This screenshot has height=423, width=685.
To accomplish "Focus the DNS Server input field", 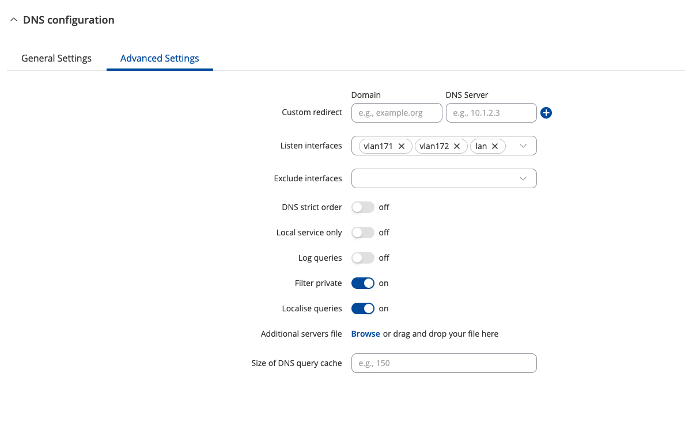I will pyautogui.click(x=491, y=113).
